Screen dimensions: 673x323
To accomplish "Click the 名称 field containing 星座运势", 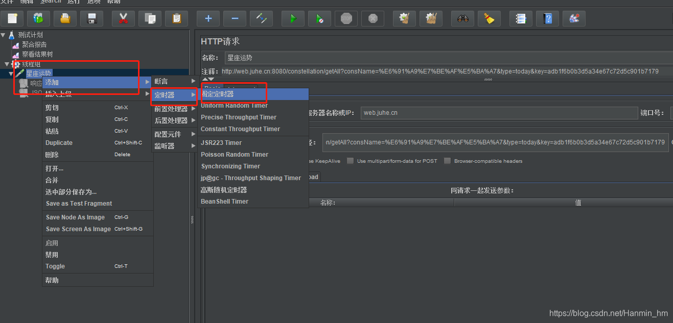I will coord(449,58).
